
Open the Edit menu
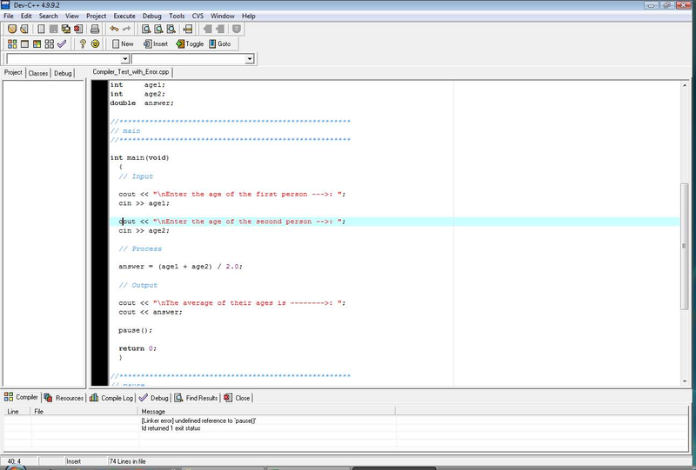click(x=26, y=16)
